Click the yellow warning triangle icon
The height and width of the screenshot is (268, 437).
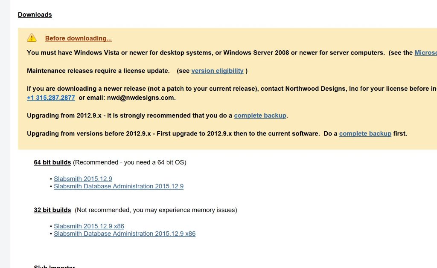(32, 37)
